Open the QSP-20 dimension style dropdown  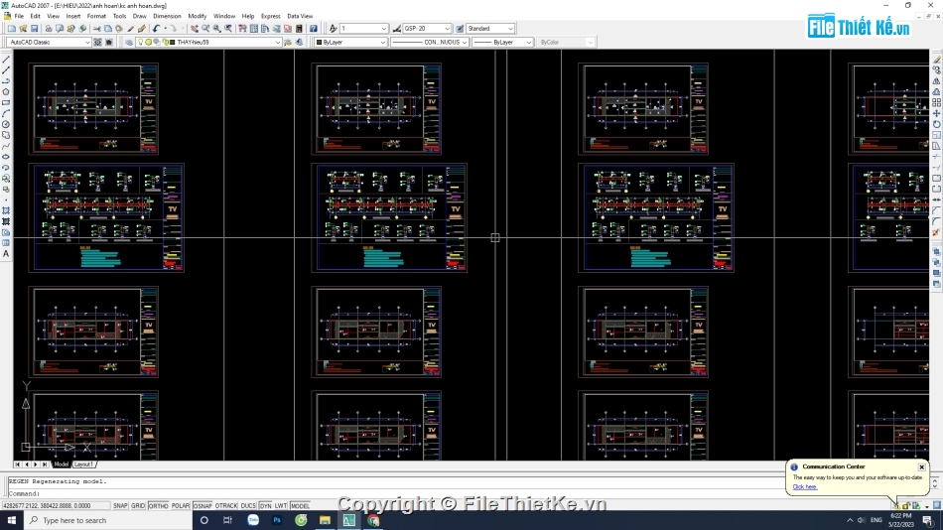(x=427, y=28)
